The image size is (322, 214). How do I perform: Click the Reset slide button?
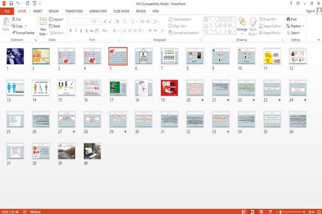(55, 26)
